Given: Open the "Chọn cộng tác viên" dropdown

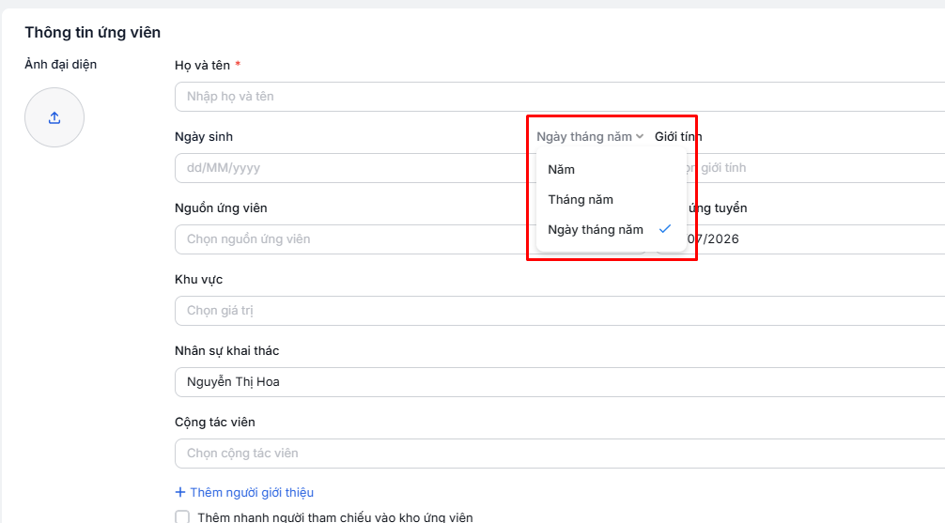Looking at the screenshot, I should click(560, 454).
